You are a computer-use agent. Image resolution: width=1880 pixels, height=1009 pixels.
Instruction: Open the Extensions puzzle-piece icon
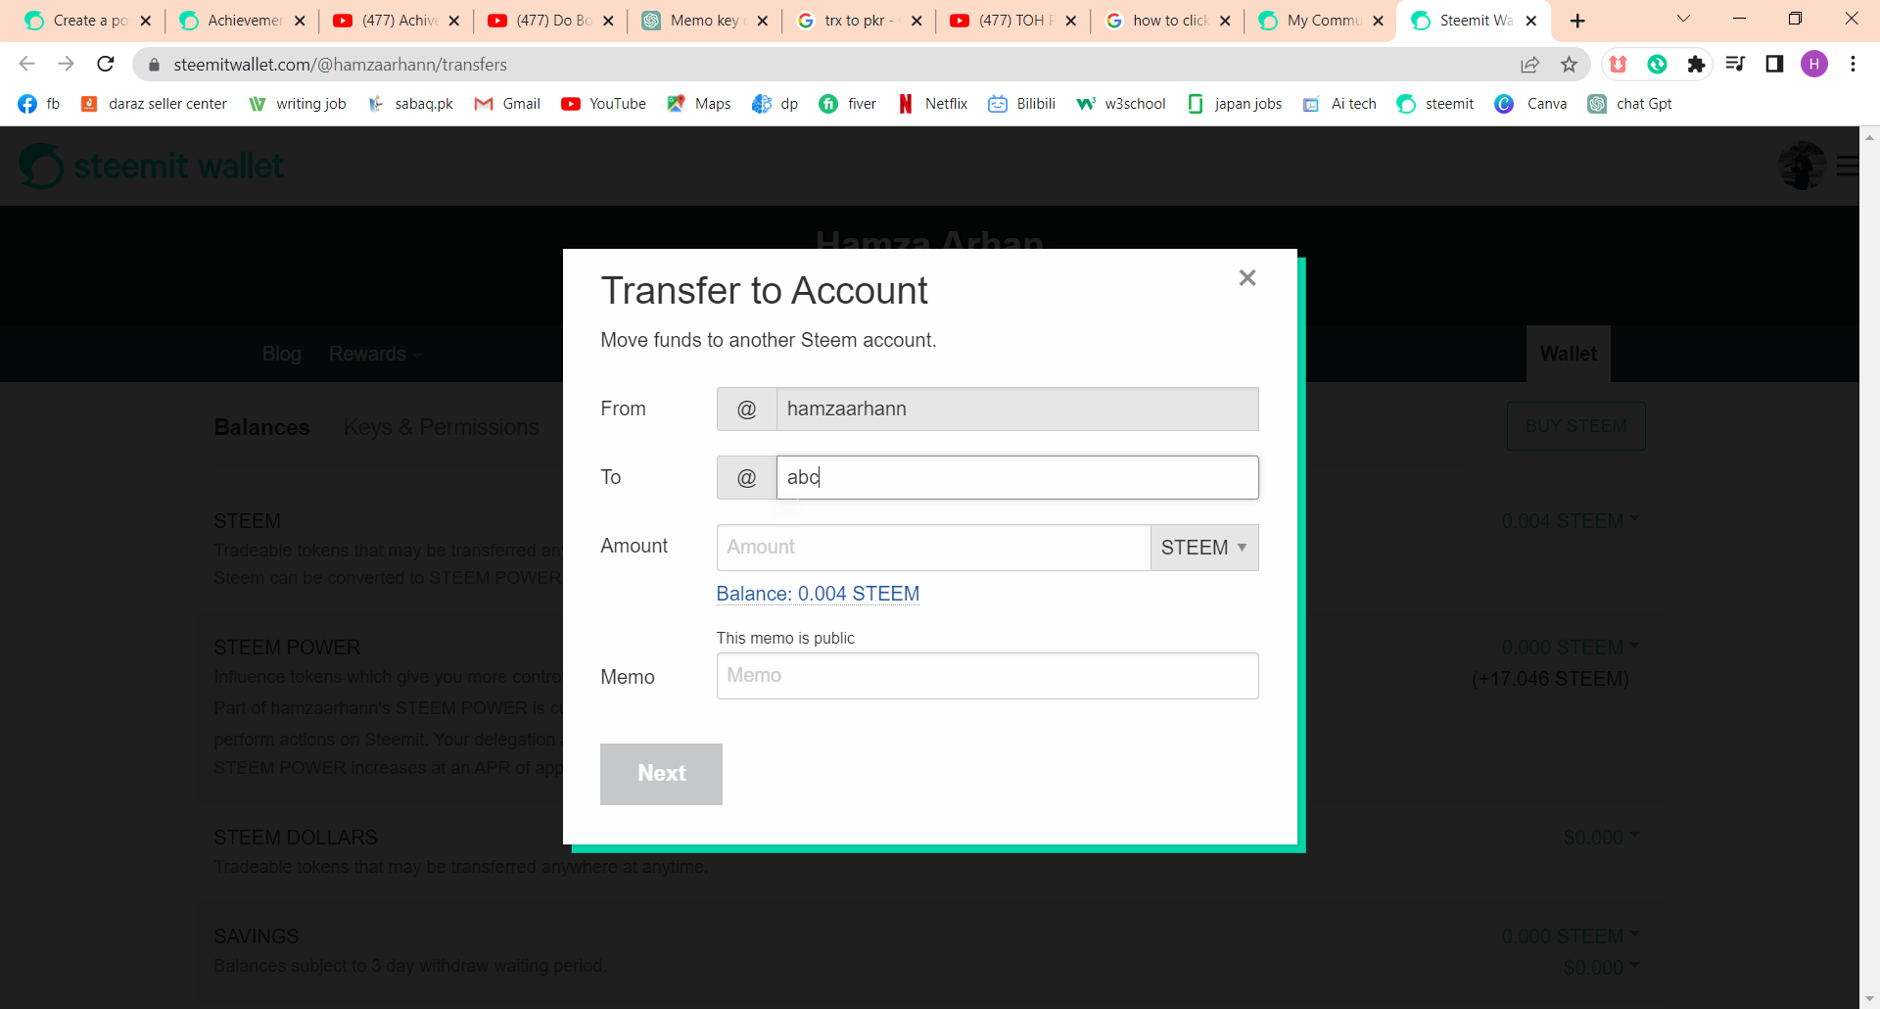[1696, 64]
